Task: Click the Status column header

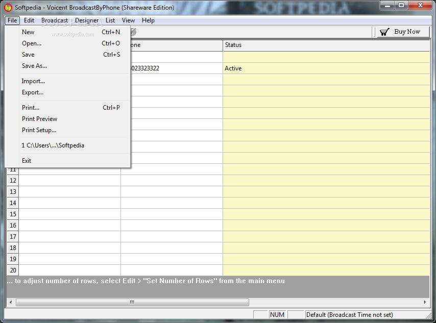Action: 326,45
